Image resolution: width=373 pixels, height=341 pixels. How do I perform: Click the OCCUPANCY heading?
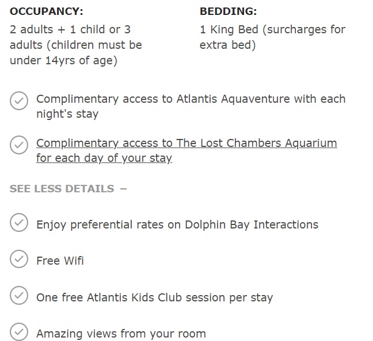pos(47,11)
